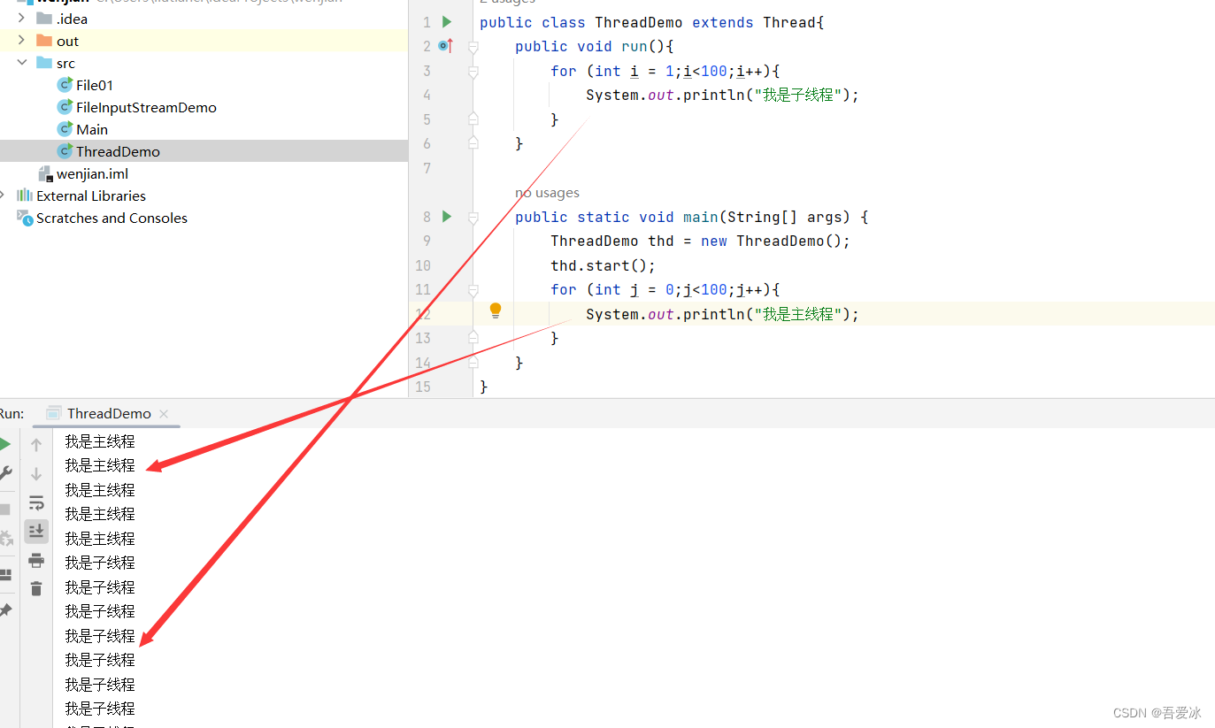The width and height of the screenshot is (1215, 728).
Task: Click fold end marker on line 6
Action: (473, 142)
